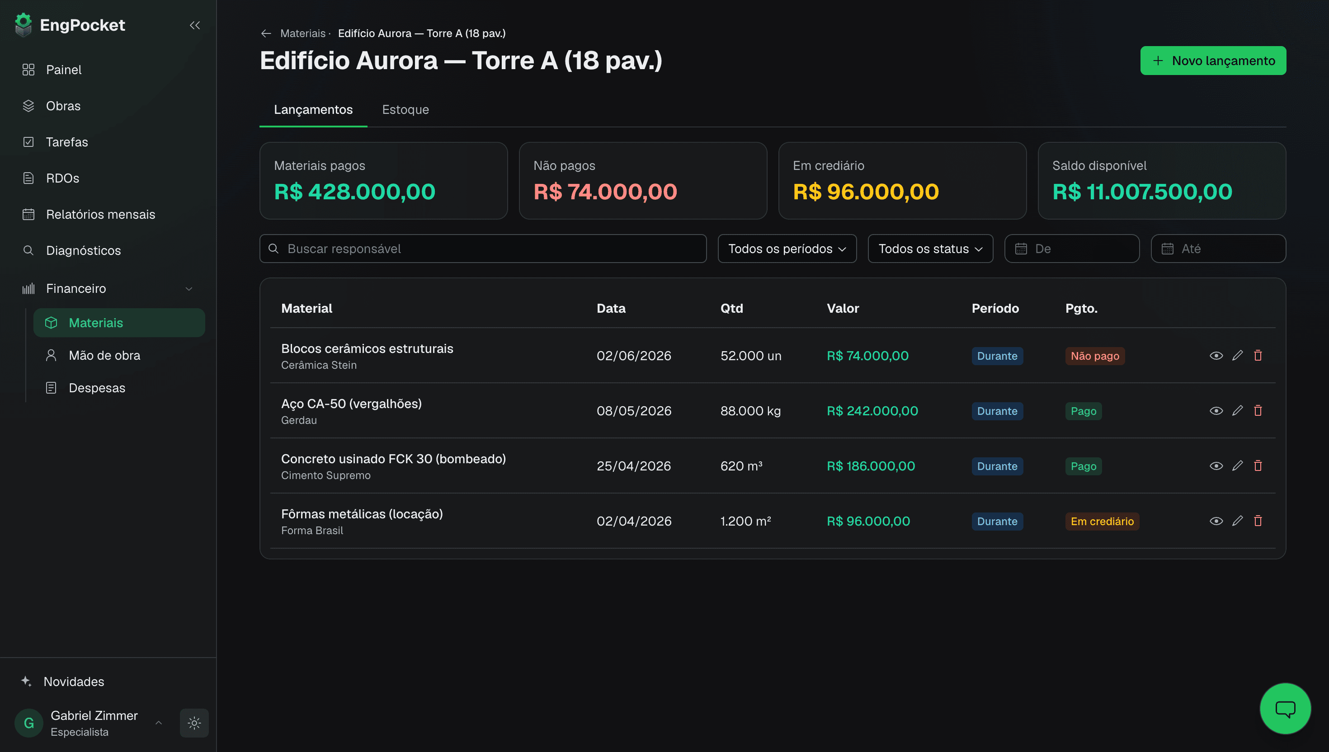1329x752 pixels.
Task: Click the EngPocket gear logo icon
Action: [x=23, y=25]
